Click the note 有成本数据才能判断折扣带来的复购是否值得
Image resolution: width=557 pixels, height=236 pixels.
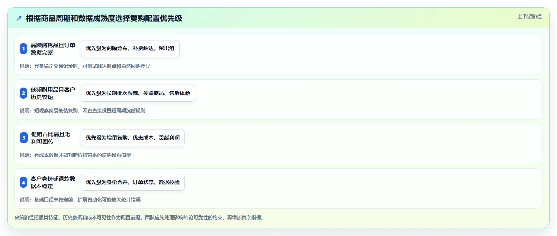tap(83, 155)
